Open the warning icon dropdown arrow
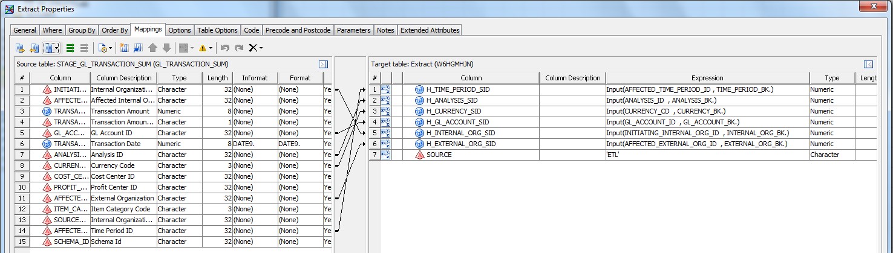The height and width of the screenshot is (253, 893). pos(211,48)
